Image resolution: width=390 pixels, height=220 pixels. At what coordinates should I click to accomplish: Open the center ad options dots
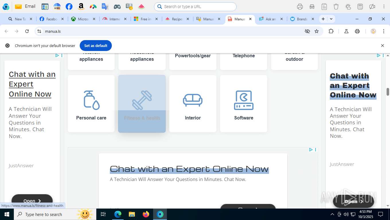coord(315,150)
